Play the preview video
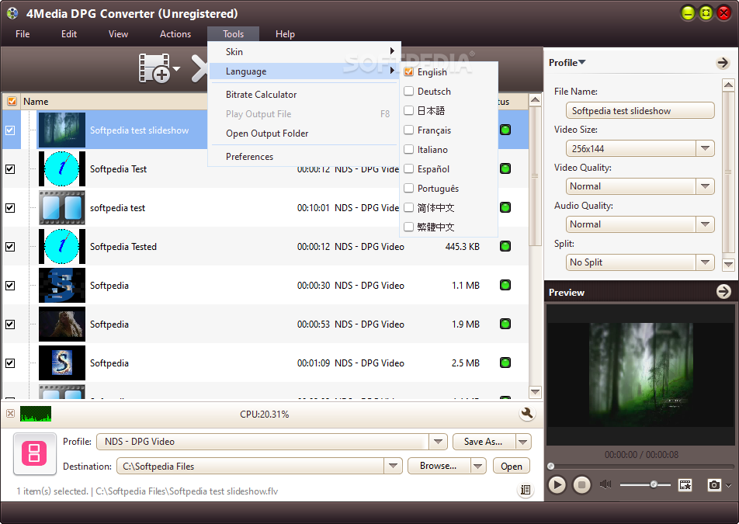 point(557,484)
